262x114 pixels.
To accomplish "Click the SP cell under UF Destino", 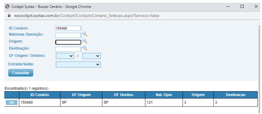I will pos(124,102).
